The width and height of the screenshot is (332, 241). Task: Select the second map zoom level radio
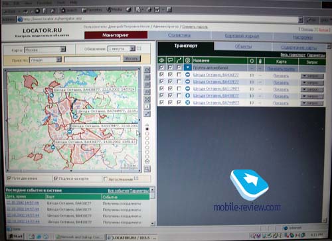click(147, 134)
